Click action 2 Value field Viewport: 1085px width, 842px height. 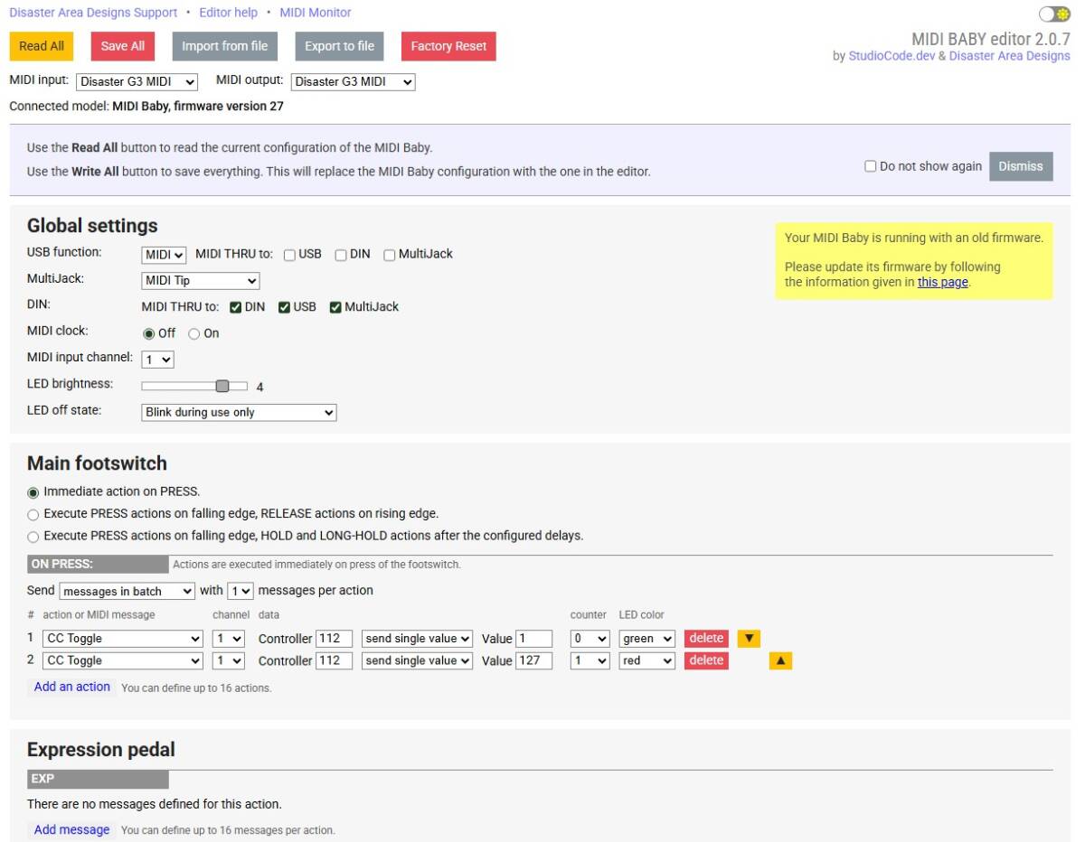[x=533, y=660]
